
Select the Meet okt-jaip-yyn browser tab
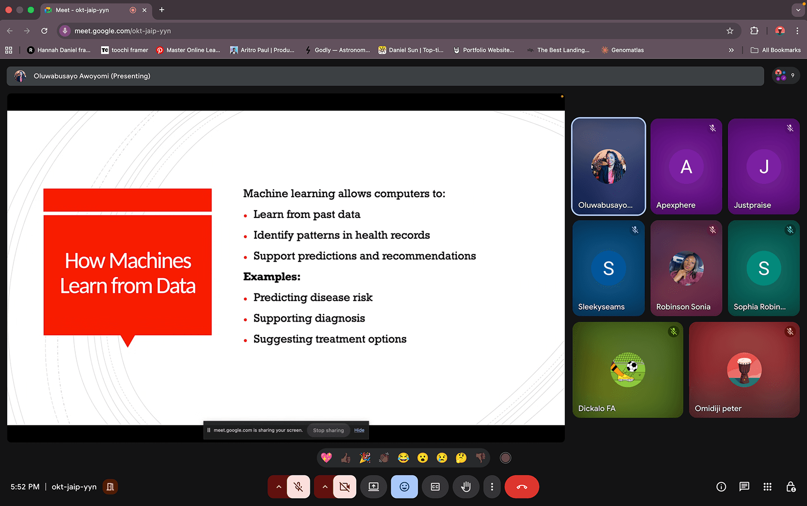click(83, 10)
